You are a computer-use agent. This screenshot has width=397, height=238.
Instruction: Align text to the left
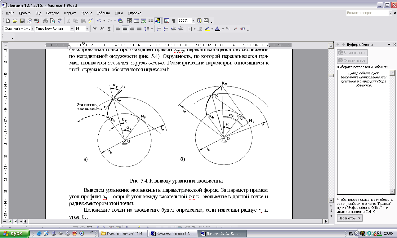pos(118,29)
